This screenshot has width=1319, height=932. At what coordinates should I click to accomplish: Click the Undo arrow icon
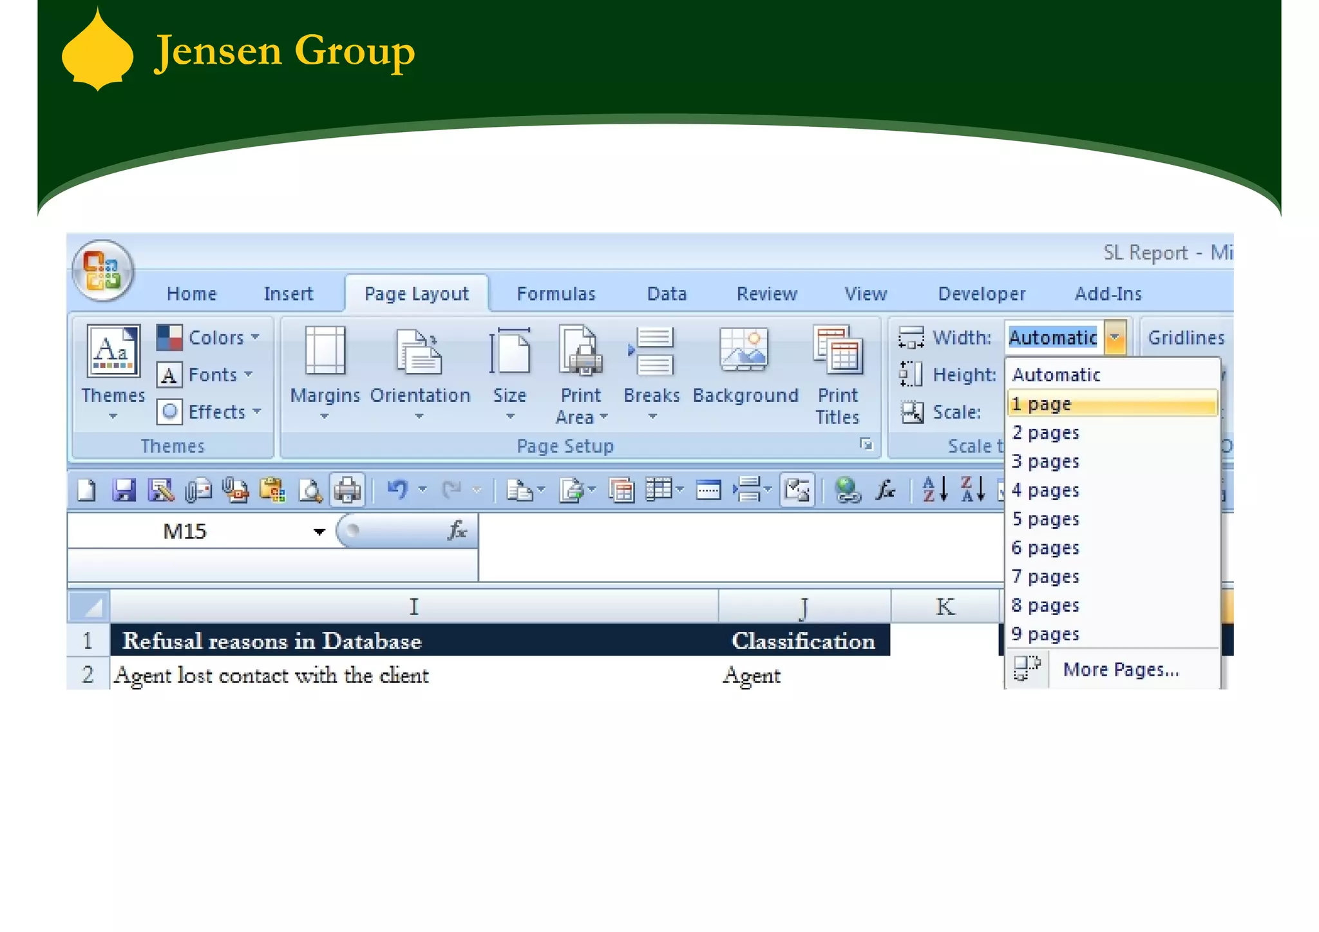point(397,490)
